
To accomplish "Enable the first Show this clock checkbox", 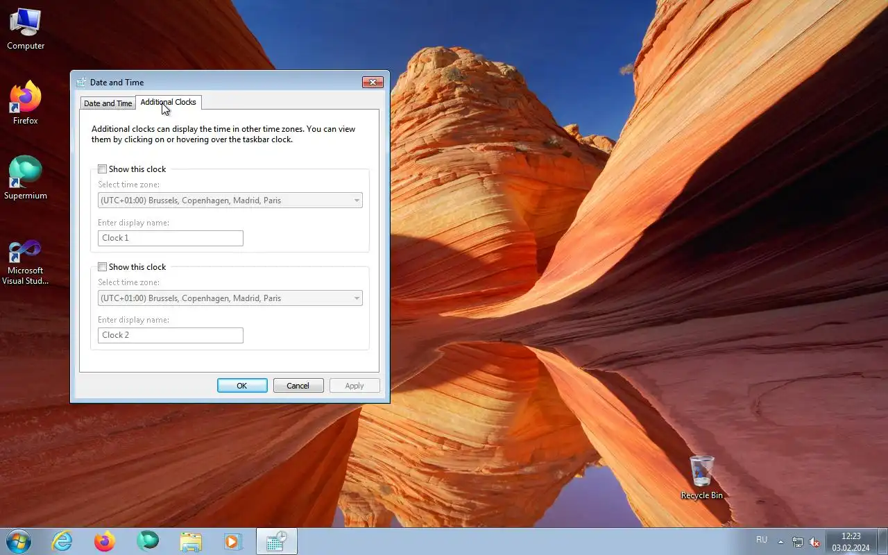I will pyautogui.click(x=103, y=169).
